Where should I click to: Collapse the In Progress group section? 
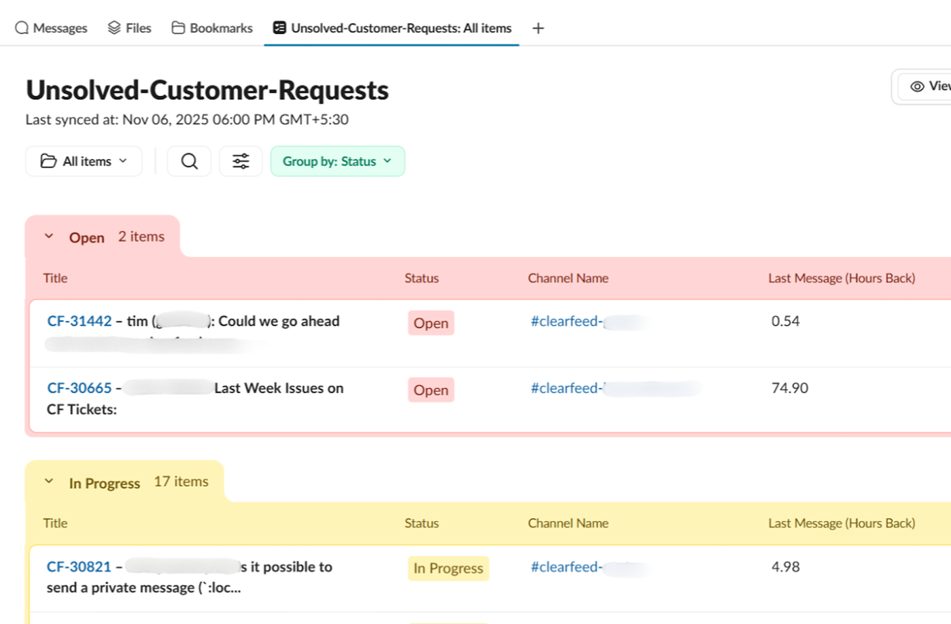(49, 481)
